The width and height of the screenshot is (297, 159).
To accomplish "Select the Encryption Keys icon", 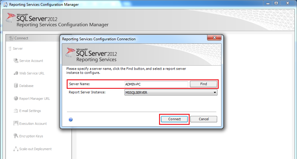I will (16, 136).
